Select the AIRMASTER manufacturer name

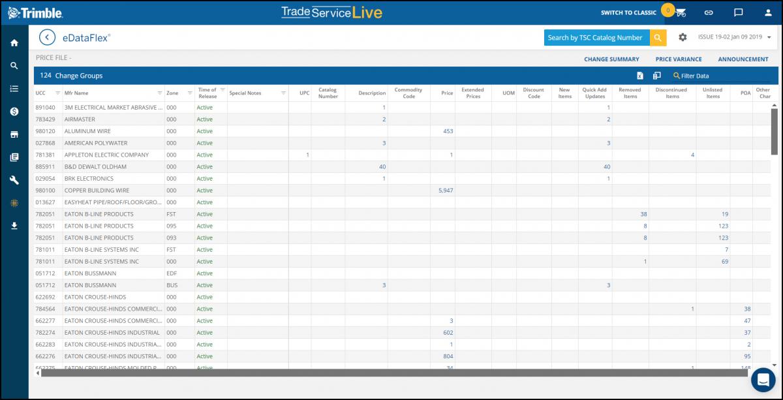[x=79, y=119]
